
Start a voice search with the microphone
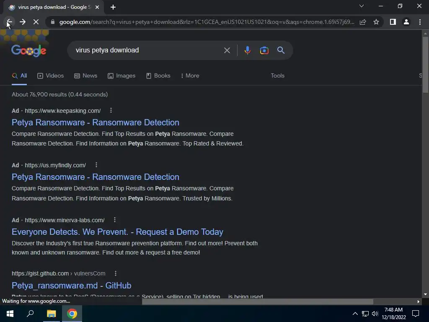248,50
